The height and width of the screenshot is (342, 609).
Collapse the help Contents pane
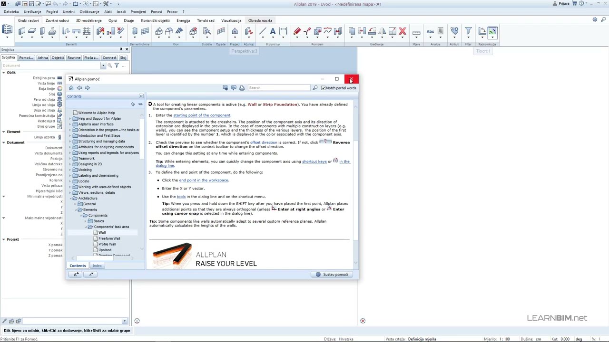[141, 96]
